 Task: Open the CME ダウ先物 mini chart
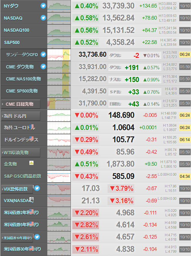pos(59,67)
